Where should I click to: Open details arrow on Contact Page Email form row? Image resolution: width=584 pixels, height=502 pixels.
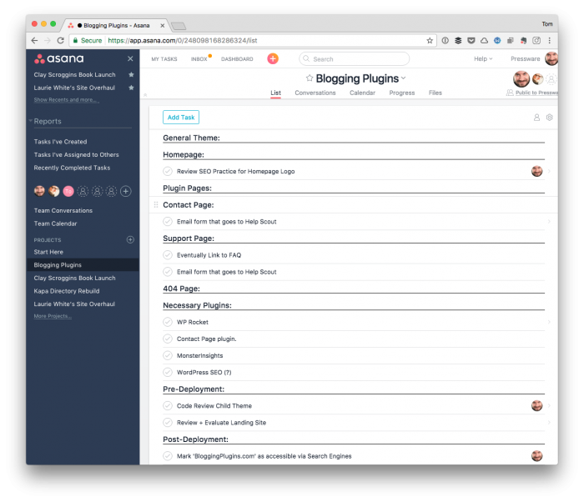[549, 222]
